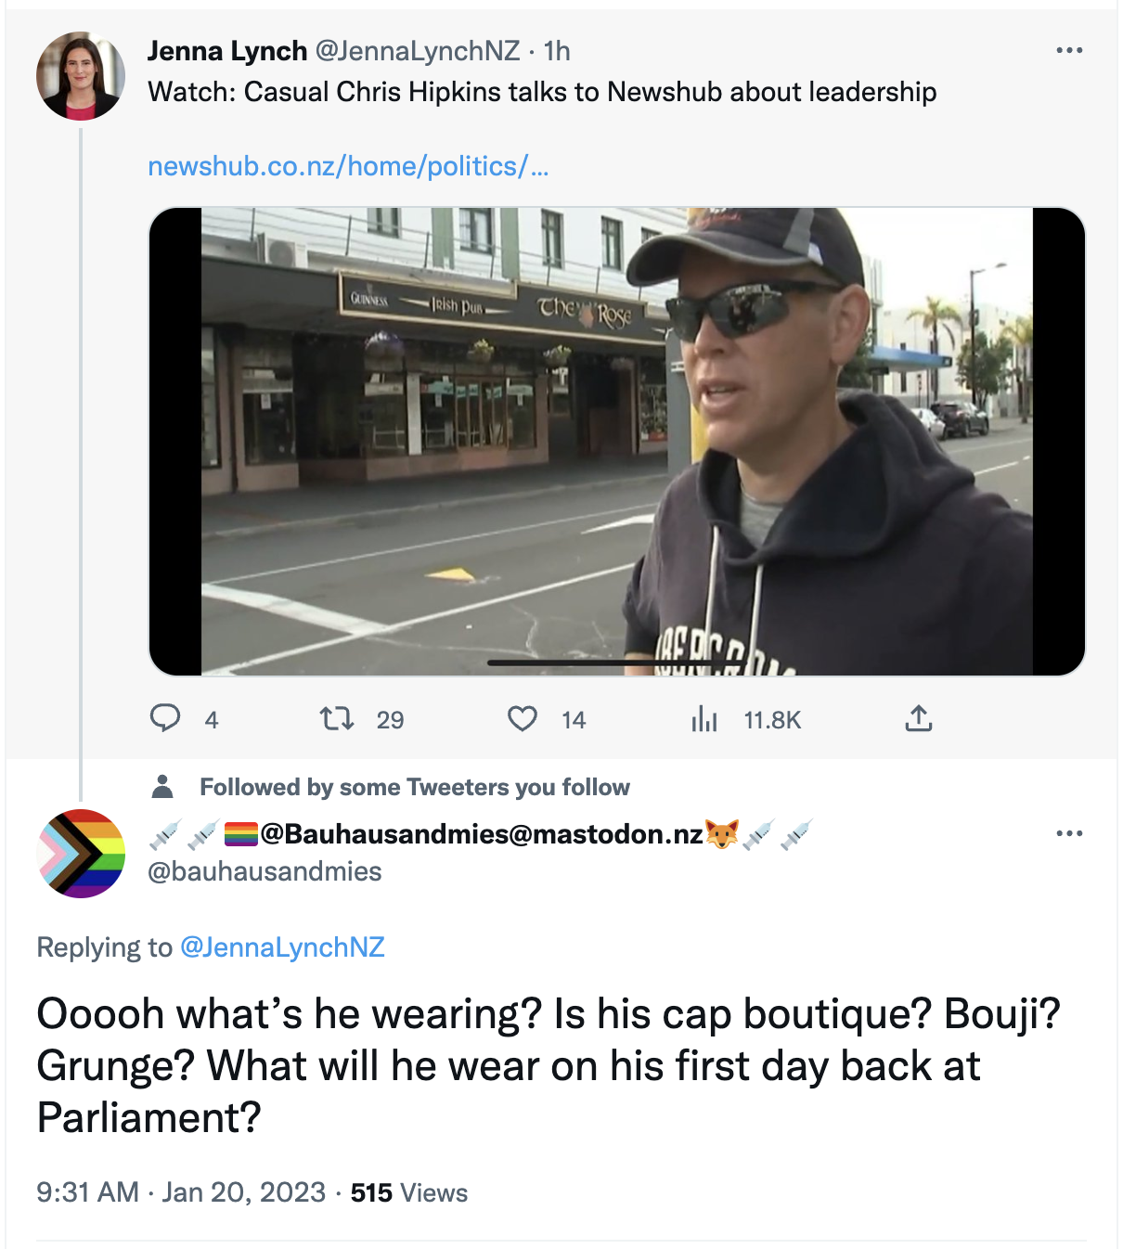This screenshot has width=1123, height=1249.
Task: Open the '1h' timestamp on Jenna's tweet
Action: (557, 51)
